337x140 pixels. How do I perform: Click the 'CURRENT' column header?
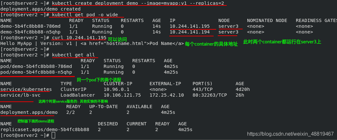click(x=136, y=124)
